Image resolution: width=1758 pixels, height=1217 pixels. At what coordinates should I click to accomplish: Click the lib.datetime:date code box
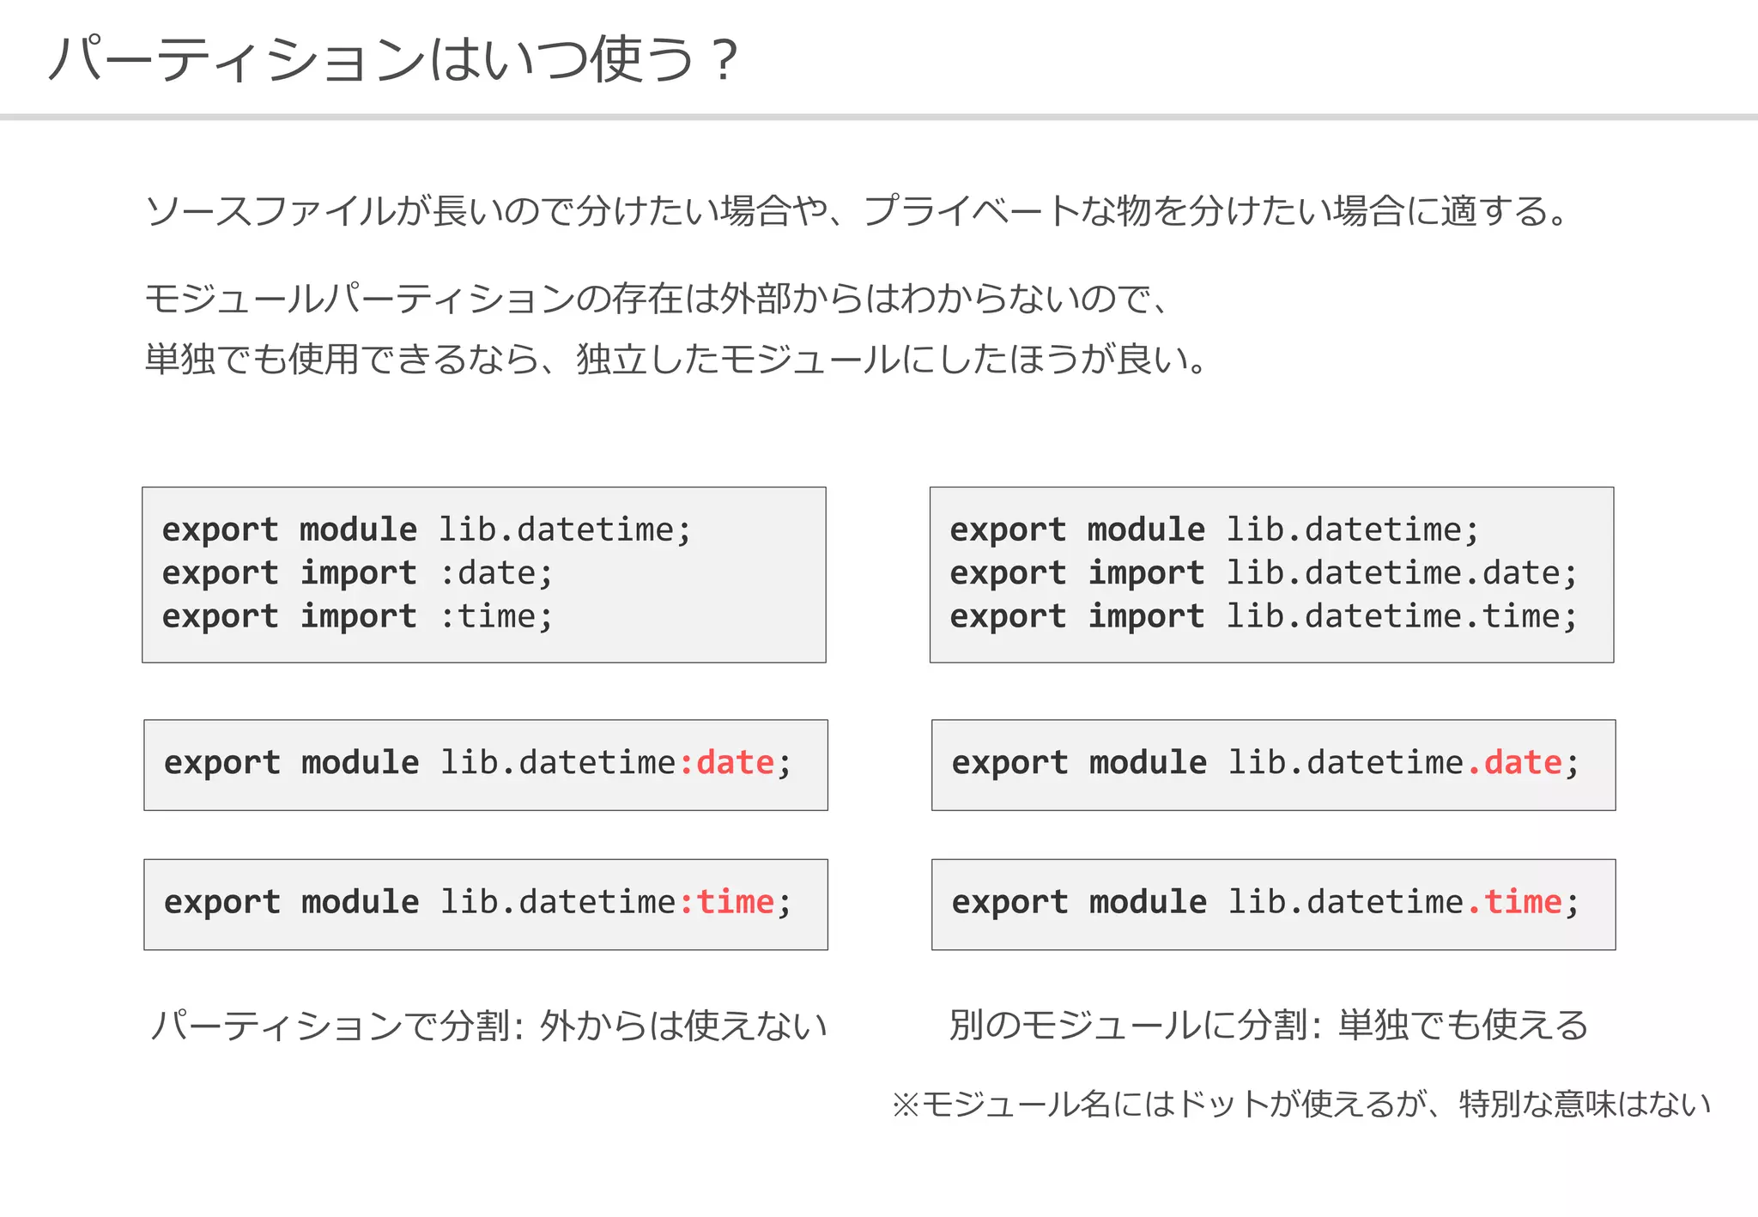(x=486, y=765)
